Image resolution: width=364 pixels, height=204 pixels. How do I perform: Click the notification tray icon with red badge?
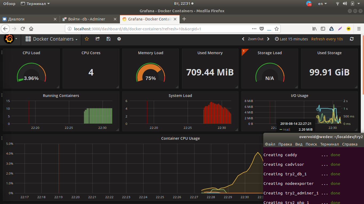point(309,4)
